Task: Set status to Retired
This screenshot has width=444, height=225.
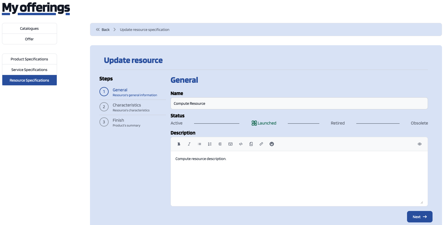Action: click(338, 123)
